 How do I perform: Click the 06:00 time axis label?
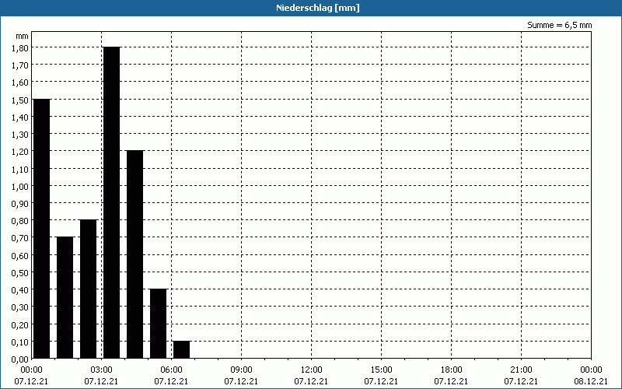click(171, 370)
